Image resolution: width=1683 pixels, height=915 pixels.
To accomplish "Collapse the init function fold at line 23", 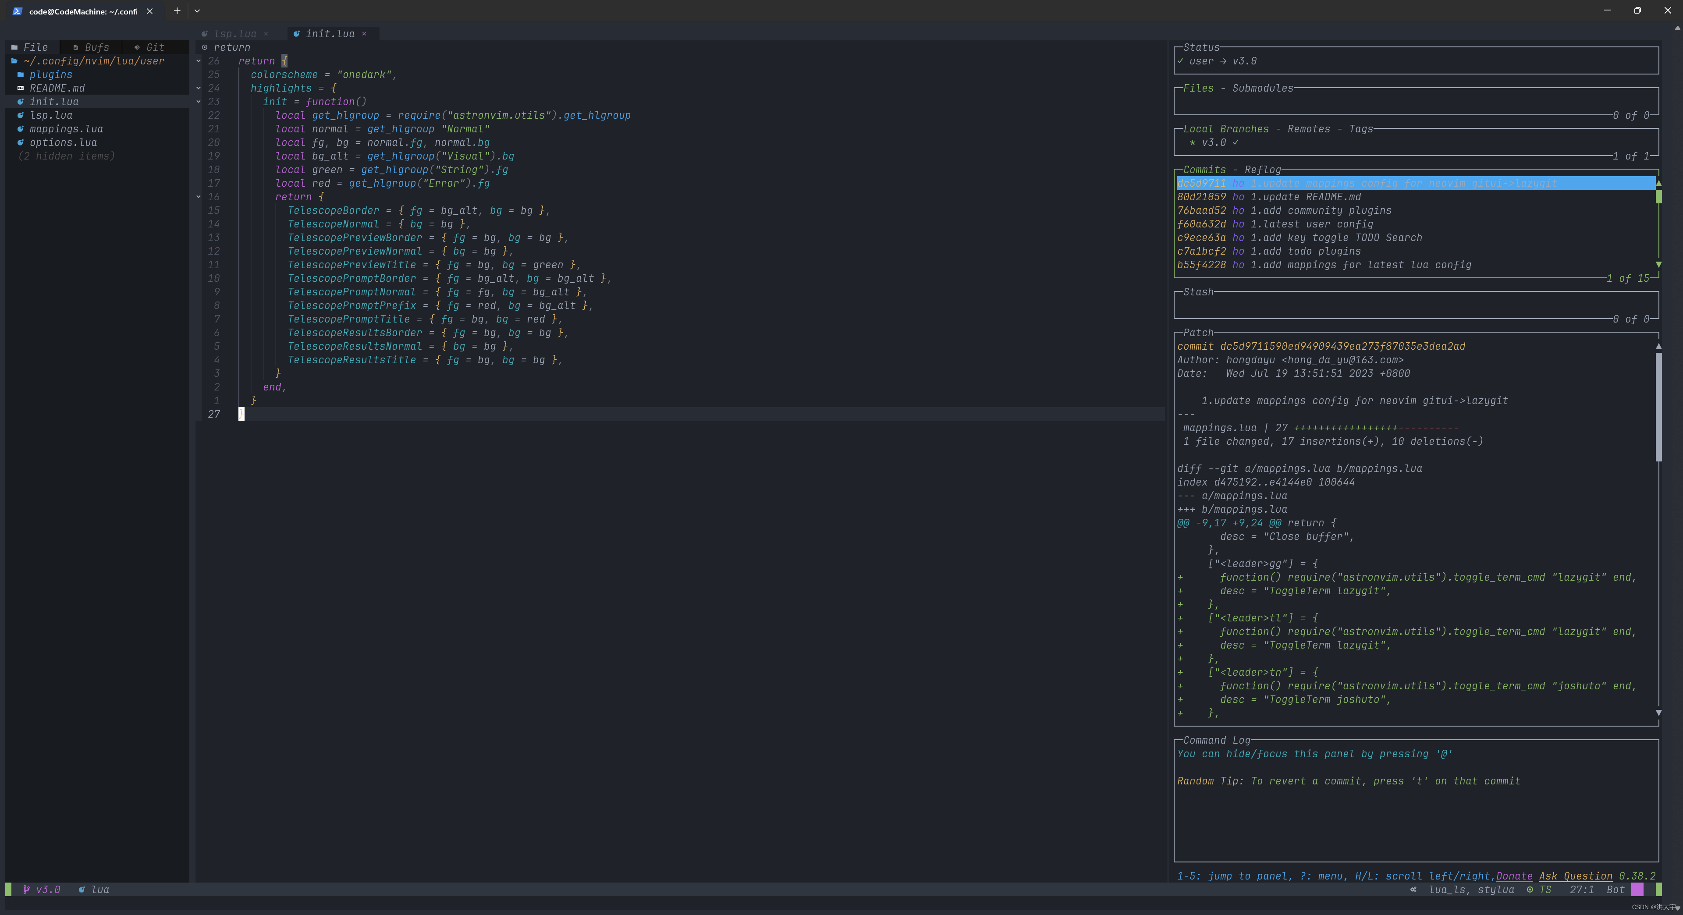I will pyautogui.click(x=199, y=102).
